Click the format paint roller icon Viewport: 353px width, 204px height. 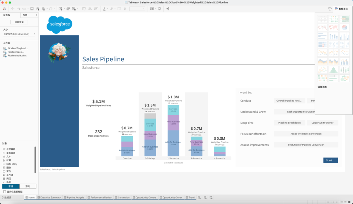pyautogui.click(x=330, y=9)
